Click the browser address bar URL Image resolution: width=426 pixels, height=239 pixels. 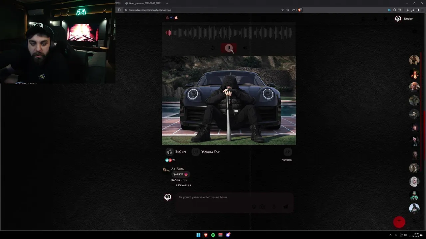[x=150, y=10]
